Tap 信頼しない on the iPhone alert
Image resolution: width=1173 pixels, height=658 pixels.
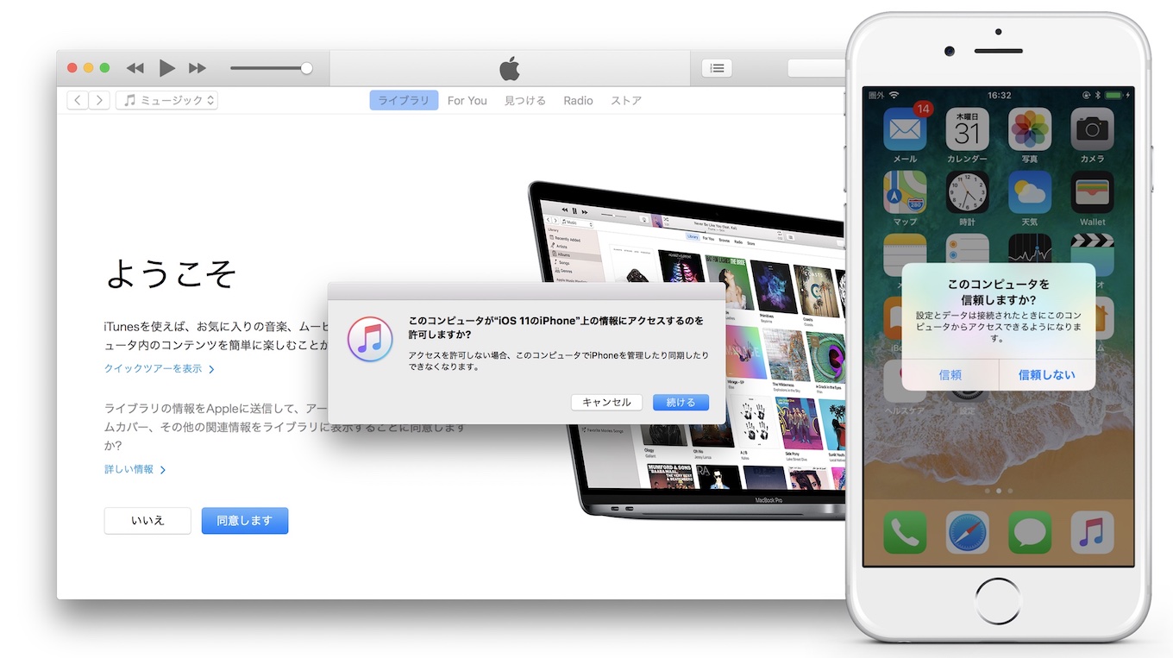[1047, 374]
